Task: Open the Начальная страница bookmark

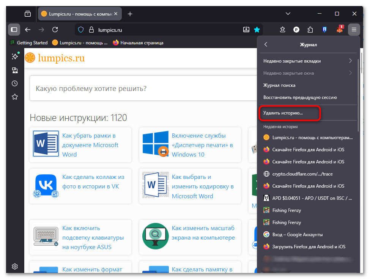Action: tap(138, 43)
